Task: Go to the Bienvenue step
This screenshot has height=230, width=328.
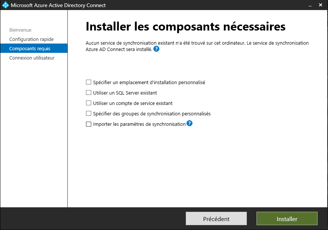Action: 20,30
